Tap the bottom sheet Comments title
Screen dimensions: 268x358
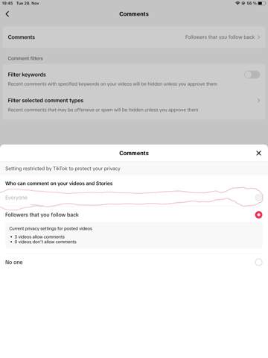(x=134, y=153)
